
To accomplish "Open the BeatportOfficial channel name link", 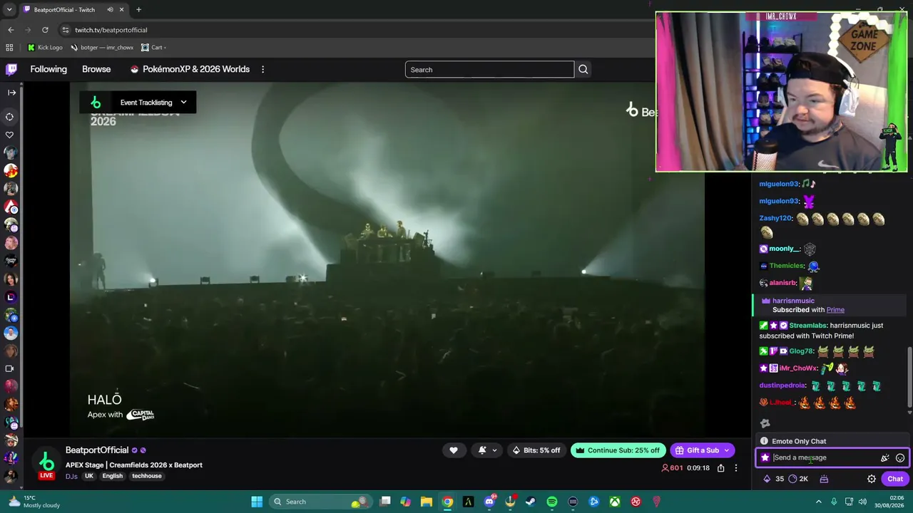I will click(x=97, y=450).
